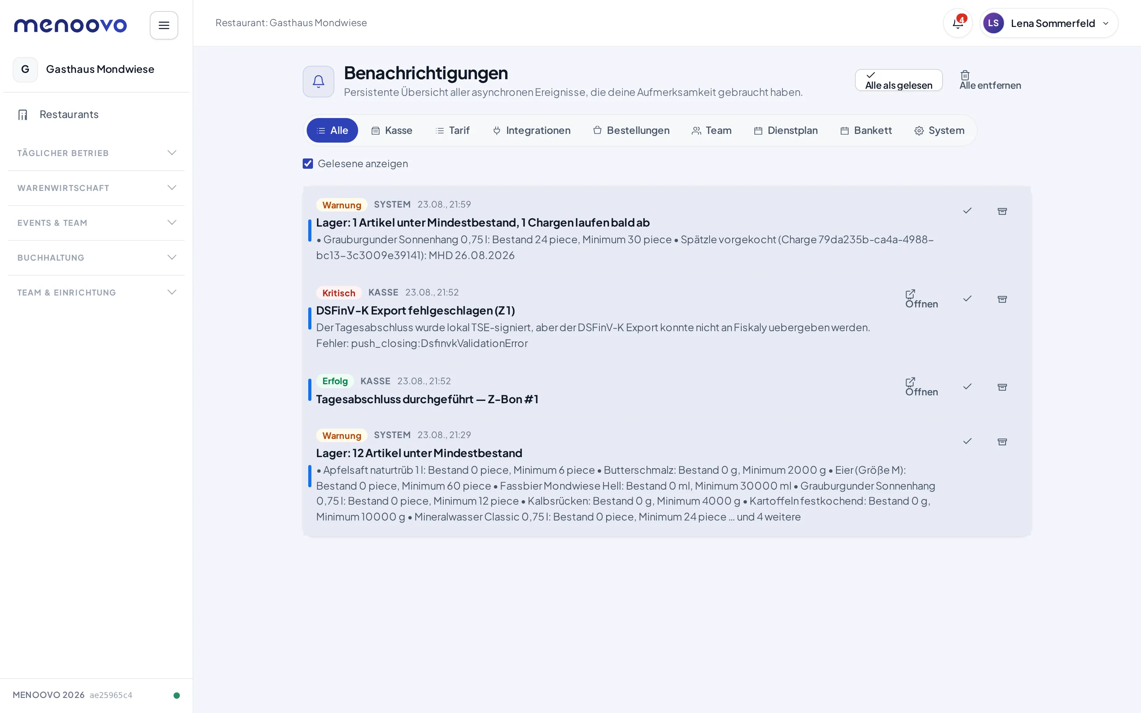Switch to the Tarif filter tab

point(452,130)
